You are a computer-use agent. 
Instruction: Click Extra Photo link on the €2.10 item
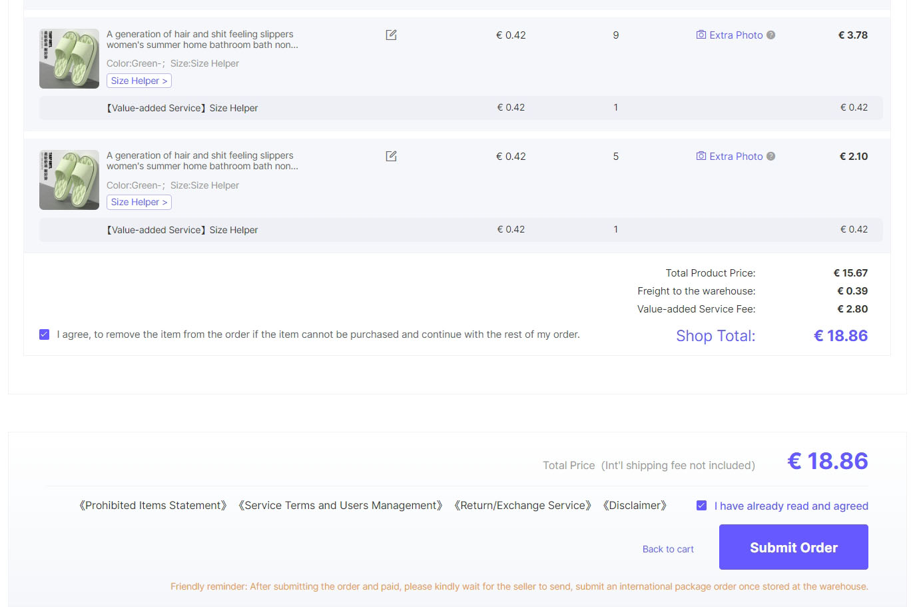coord(736,156)
